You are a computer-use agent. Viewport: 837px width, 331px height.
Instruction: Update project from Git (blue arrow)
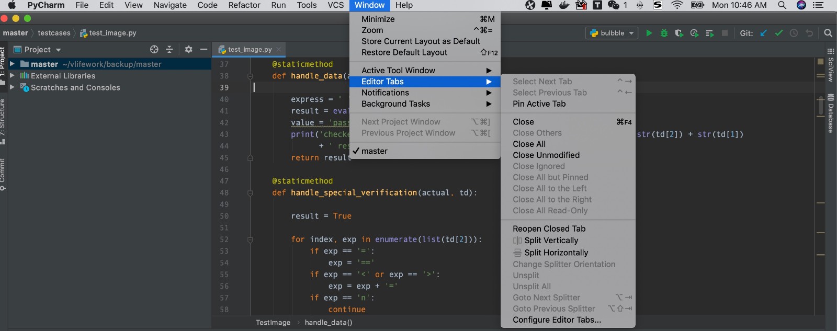coord(763,33)
